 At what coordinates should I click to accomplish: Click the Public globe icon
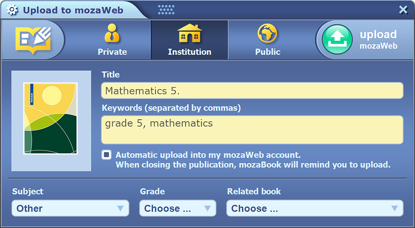(267, 33)
